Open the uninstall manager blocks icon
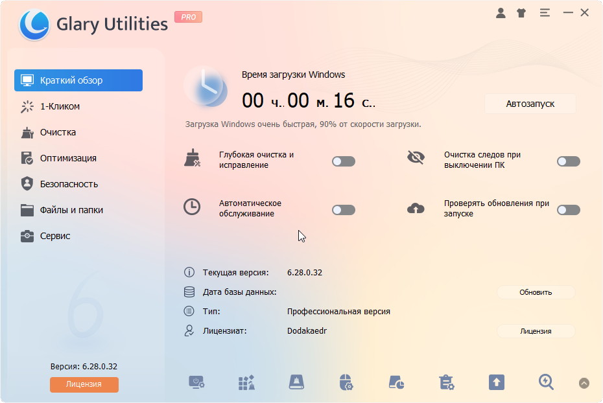 (x=246, y=382)
